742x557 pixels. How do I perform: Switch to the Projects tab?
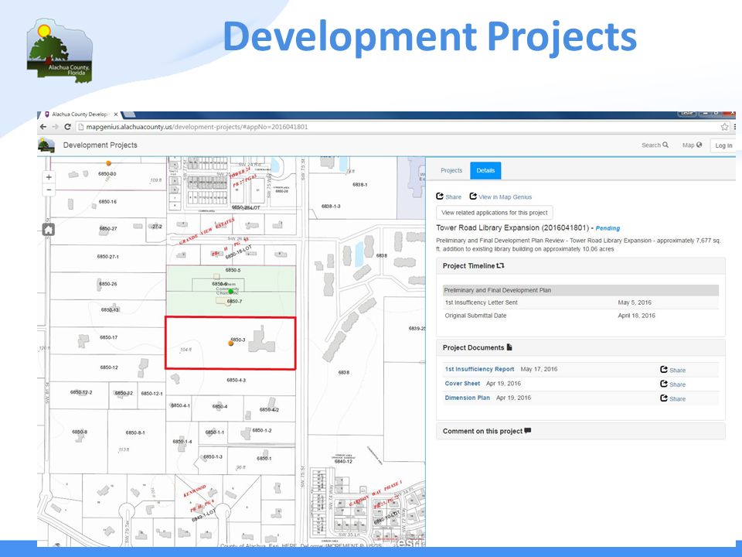(451, 170)
